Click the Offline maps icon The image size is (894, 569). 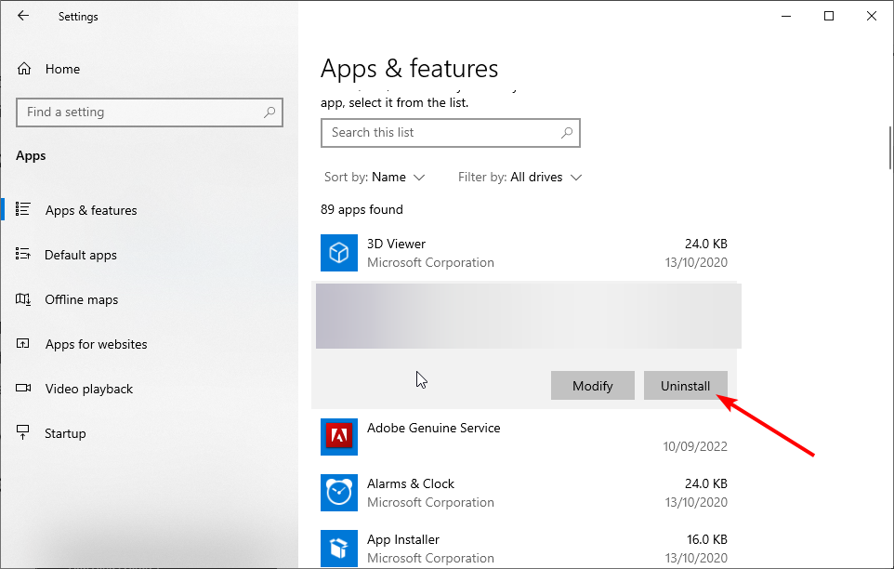point(23,298)
